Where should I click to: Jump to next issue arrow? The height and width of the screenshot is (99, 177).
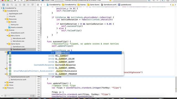[x=175, y=5]
